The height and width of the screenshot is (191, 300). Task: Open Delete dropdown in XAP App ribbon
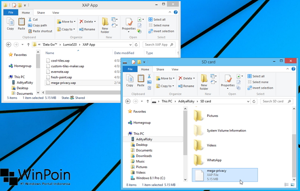pos(95,22)
